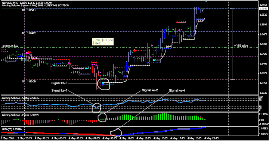Click the 1.83575 HMA scale value
Viewport: 269px width, 141px height.
(x=263, y=134)
